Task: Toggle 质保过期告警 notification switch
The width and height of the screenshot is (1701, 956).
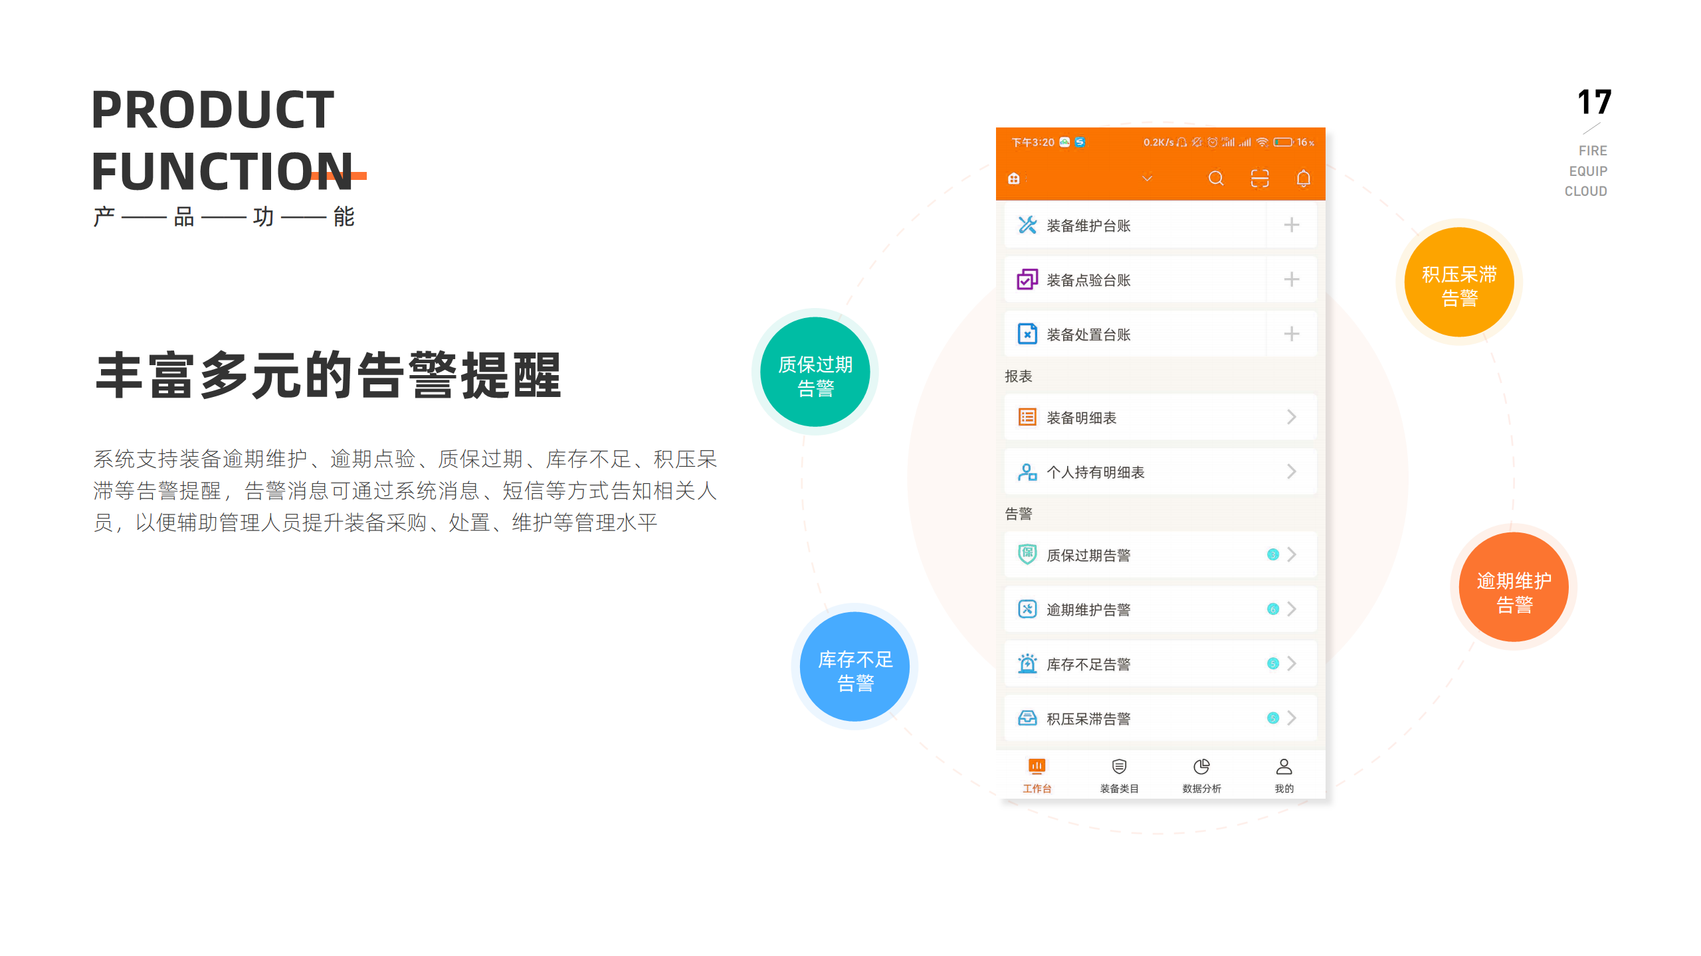Action: (x=1270, y=554)
